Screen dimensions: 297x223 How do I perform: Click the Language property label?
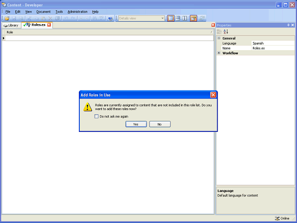coord(229,43)
